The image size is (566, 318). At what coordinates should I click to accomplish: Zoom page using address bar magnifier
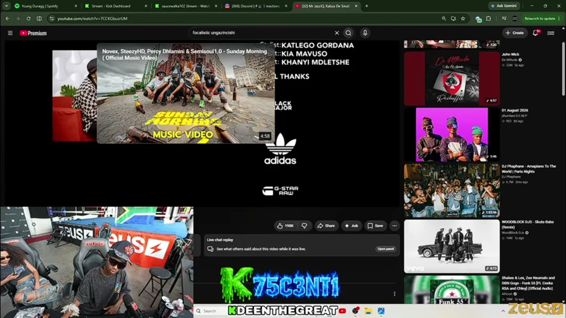point(444,19)
